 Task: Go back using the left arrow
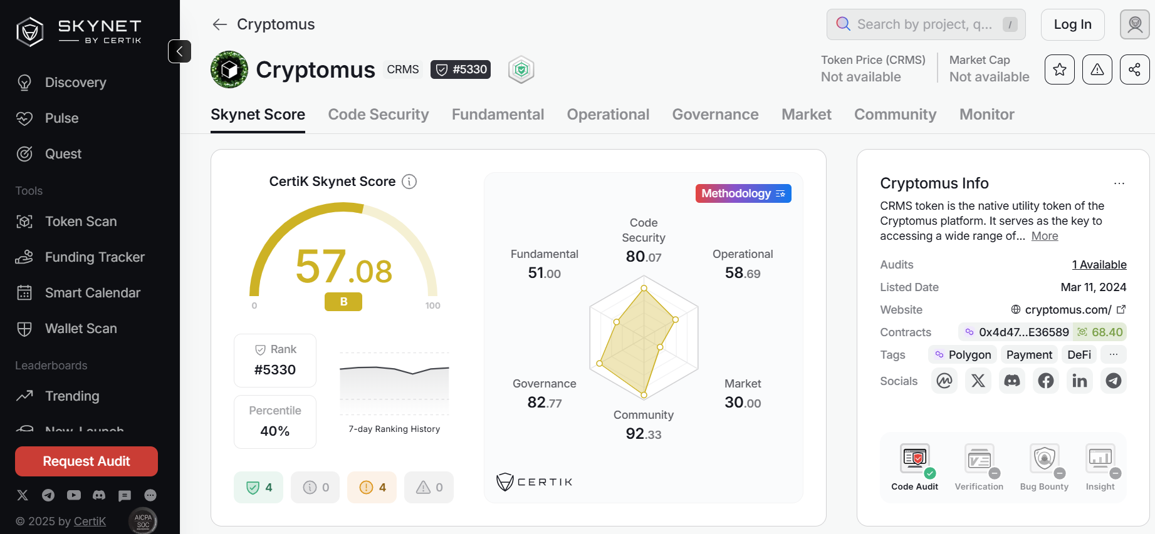coord(219,24)
